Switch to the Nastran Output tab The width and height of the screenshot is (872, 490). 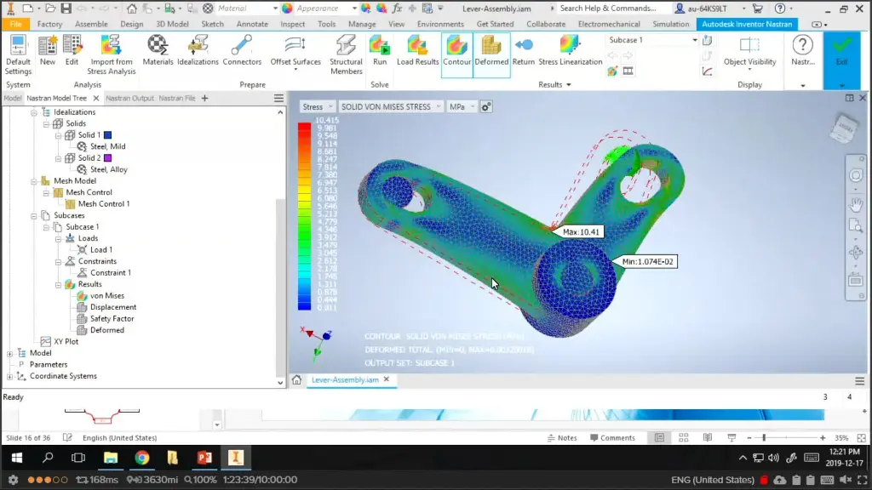coord(129,98)
